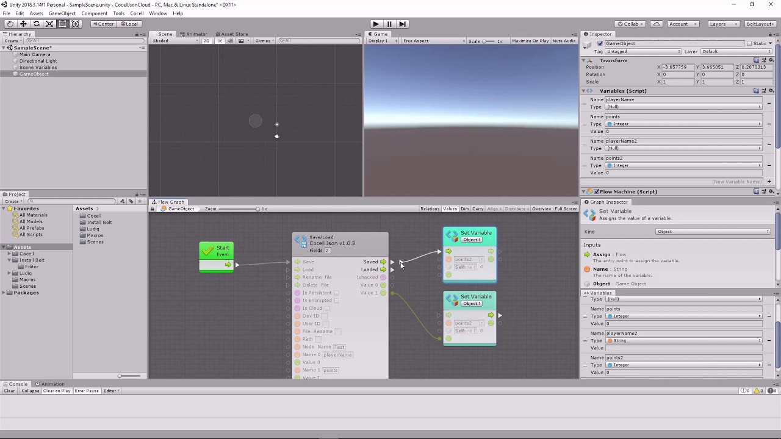The image size is (781, 439).
Task: Toggle Maximize On Play
Action: (530, 41)
